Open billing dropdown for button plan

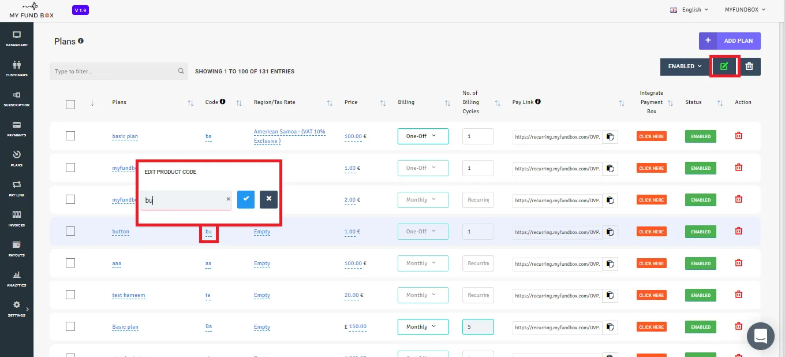tap(423, 232)
